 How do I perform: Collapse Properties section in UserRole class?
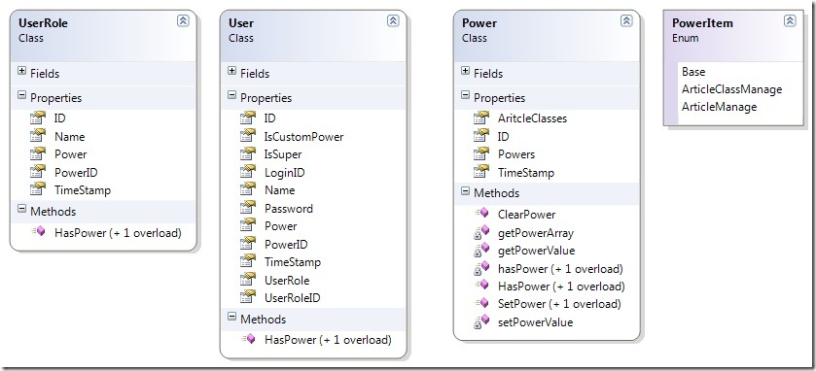pyautogui.click(x=21, y=95)
